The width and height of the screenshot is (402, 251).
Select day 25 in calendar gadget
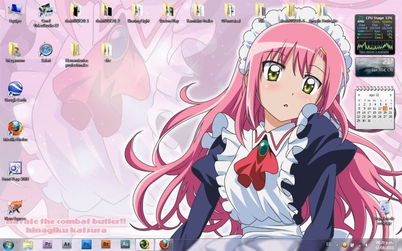tap(374, 116)
